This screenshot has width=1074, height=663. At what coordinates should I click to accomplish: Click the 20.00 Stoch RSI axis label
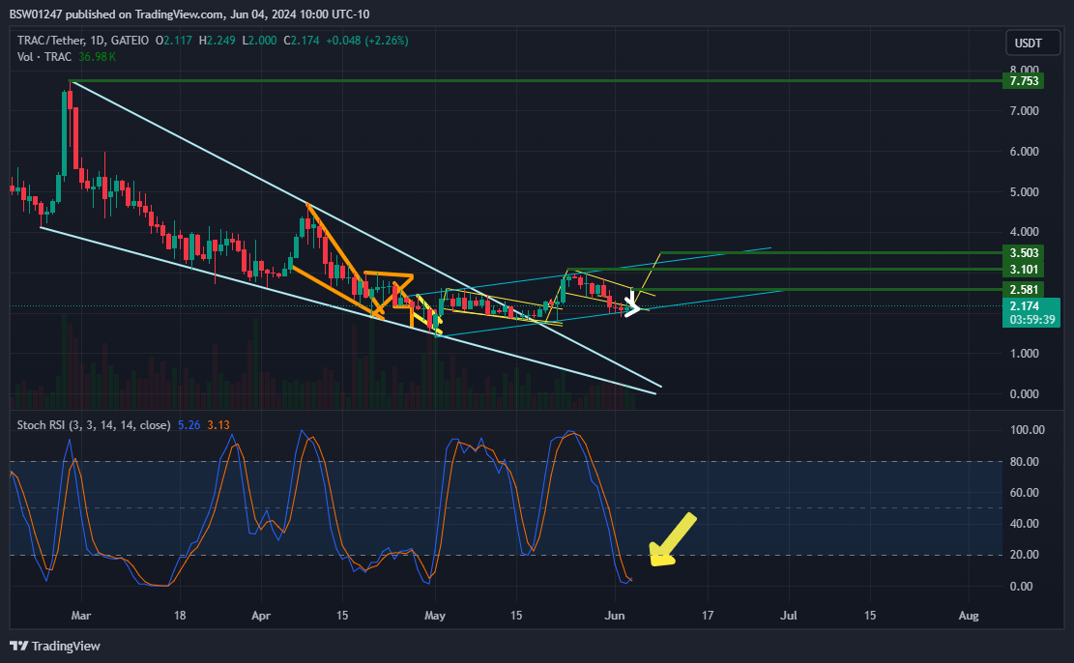click(x=1025, y=555)
